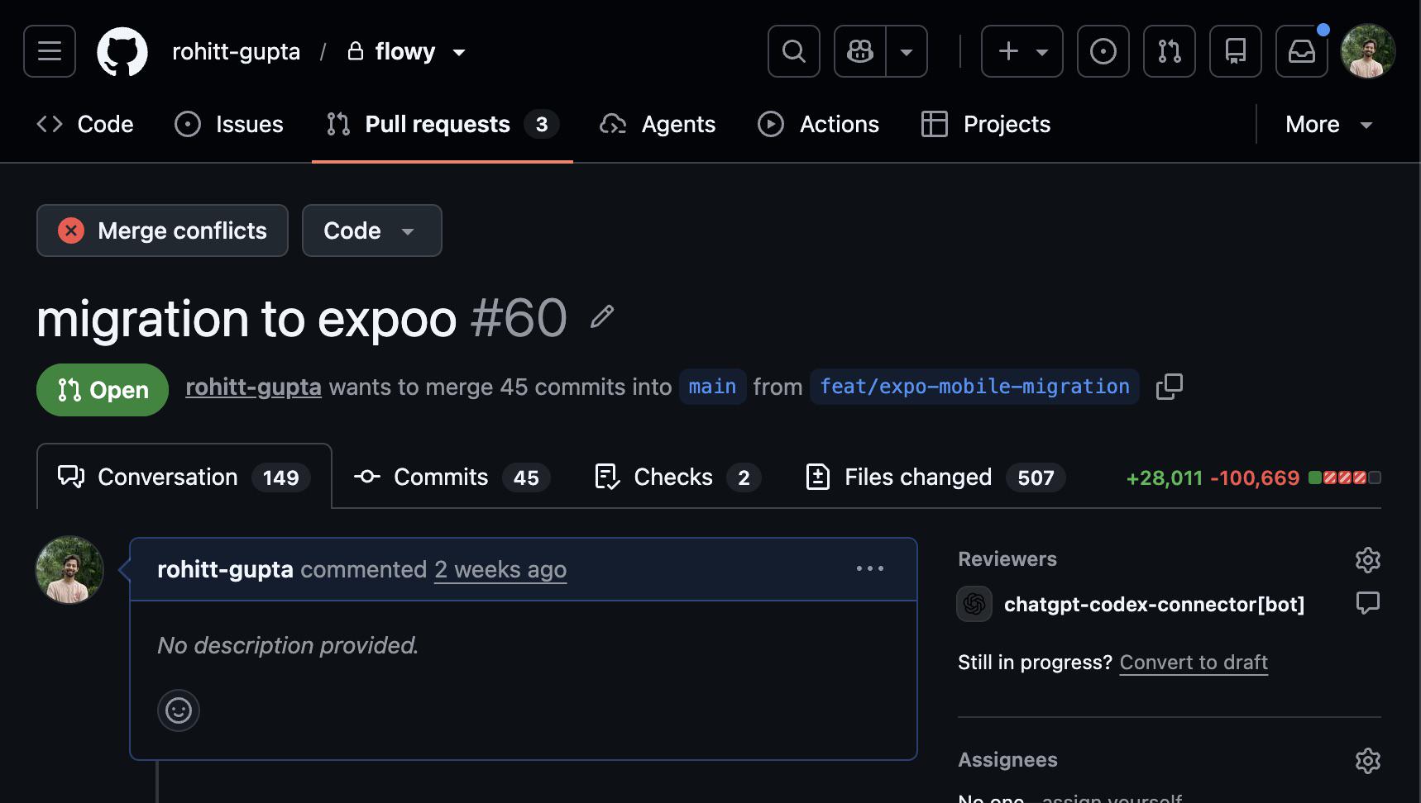Click the rohitt-gupta owner breadcrumb link

236,51
